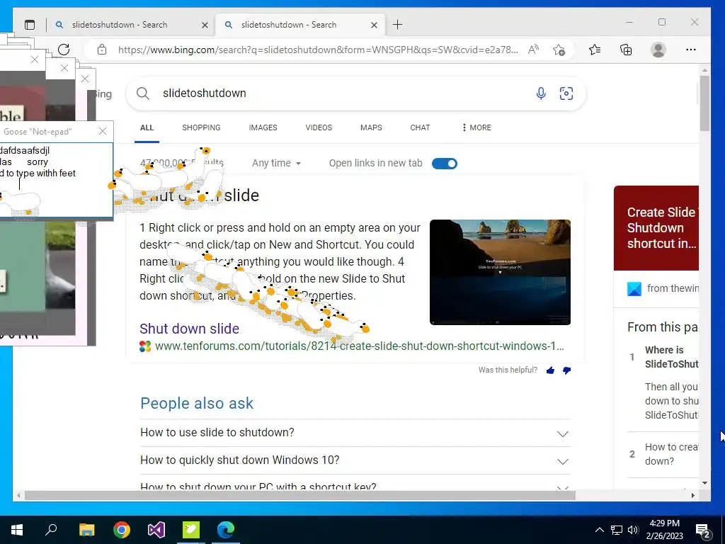Start visual search camera icon
The height and width of the screenshot is (544, 725).
tap(566, 93)
